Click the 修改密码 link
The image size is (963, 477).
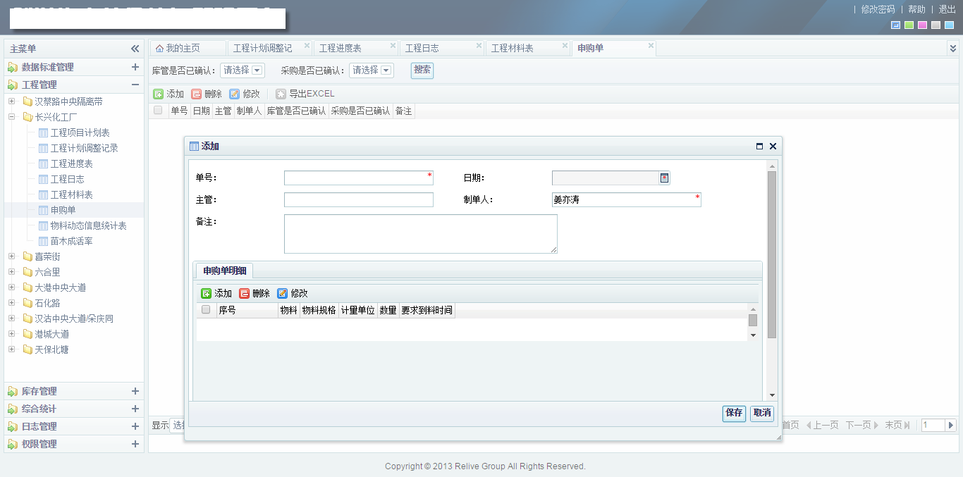click(878, 9)
